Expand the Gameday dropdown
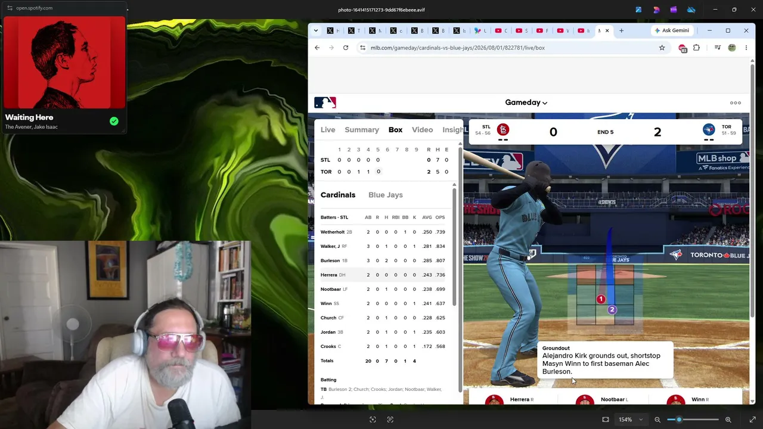 (526, 102)
